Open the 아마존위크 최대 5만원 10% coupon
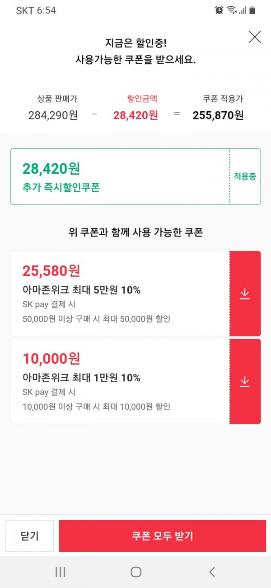The width and height of the screenshot is (271, 588). [x=120, y=294]
